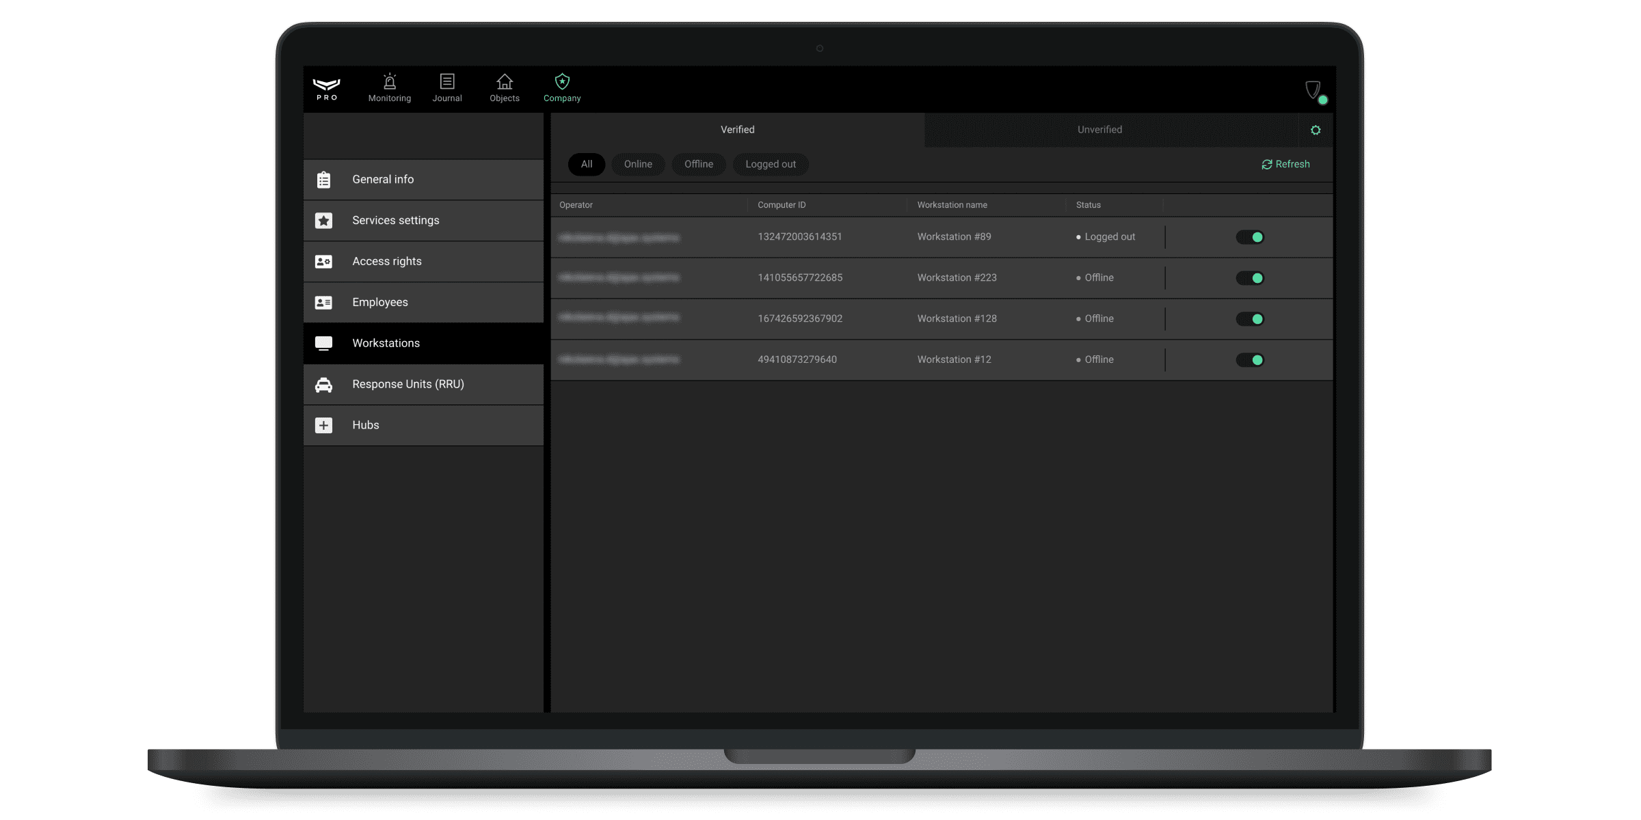Select the Unverified tab
This screenshot has height=820, width=1641.
[1100, 128]
